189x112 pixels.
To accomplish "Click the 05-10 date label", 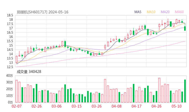I will 176,106.
